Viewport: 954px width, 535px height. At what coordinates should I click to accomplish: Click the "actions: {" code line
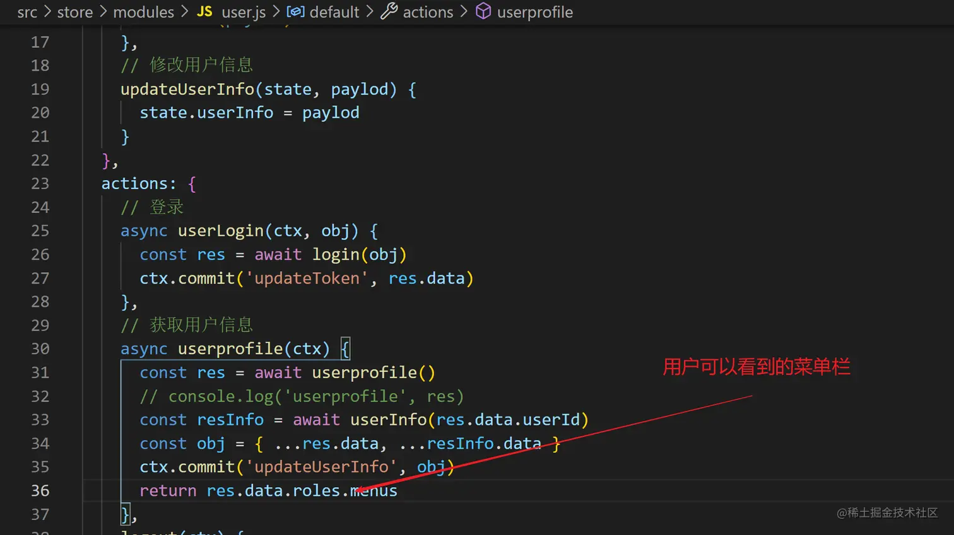pos(149,183)
